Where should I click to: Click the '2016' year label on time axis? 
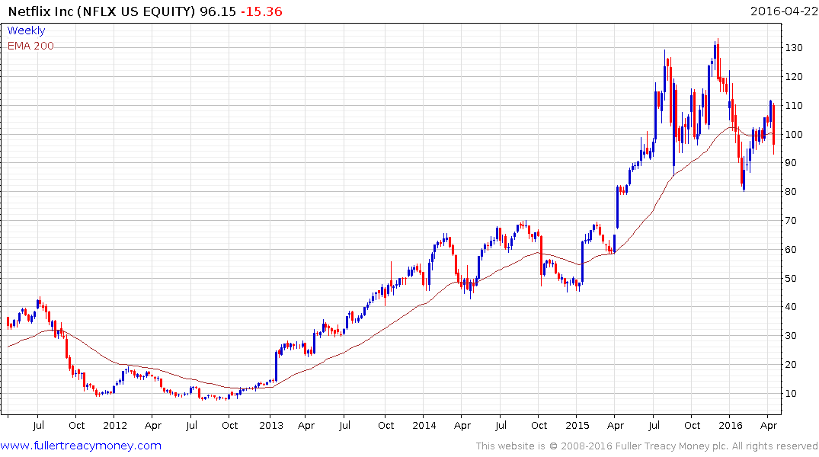tap(730, 425)
